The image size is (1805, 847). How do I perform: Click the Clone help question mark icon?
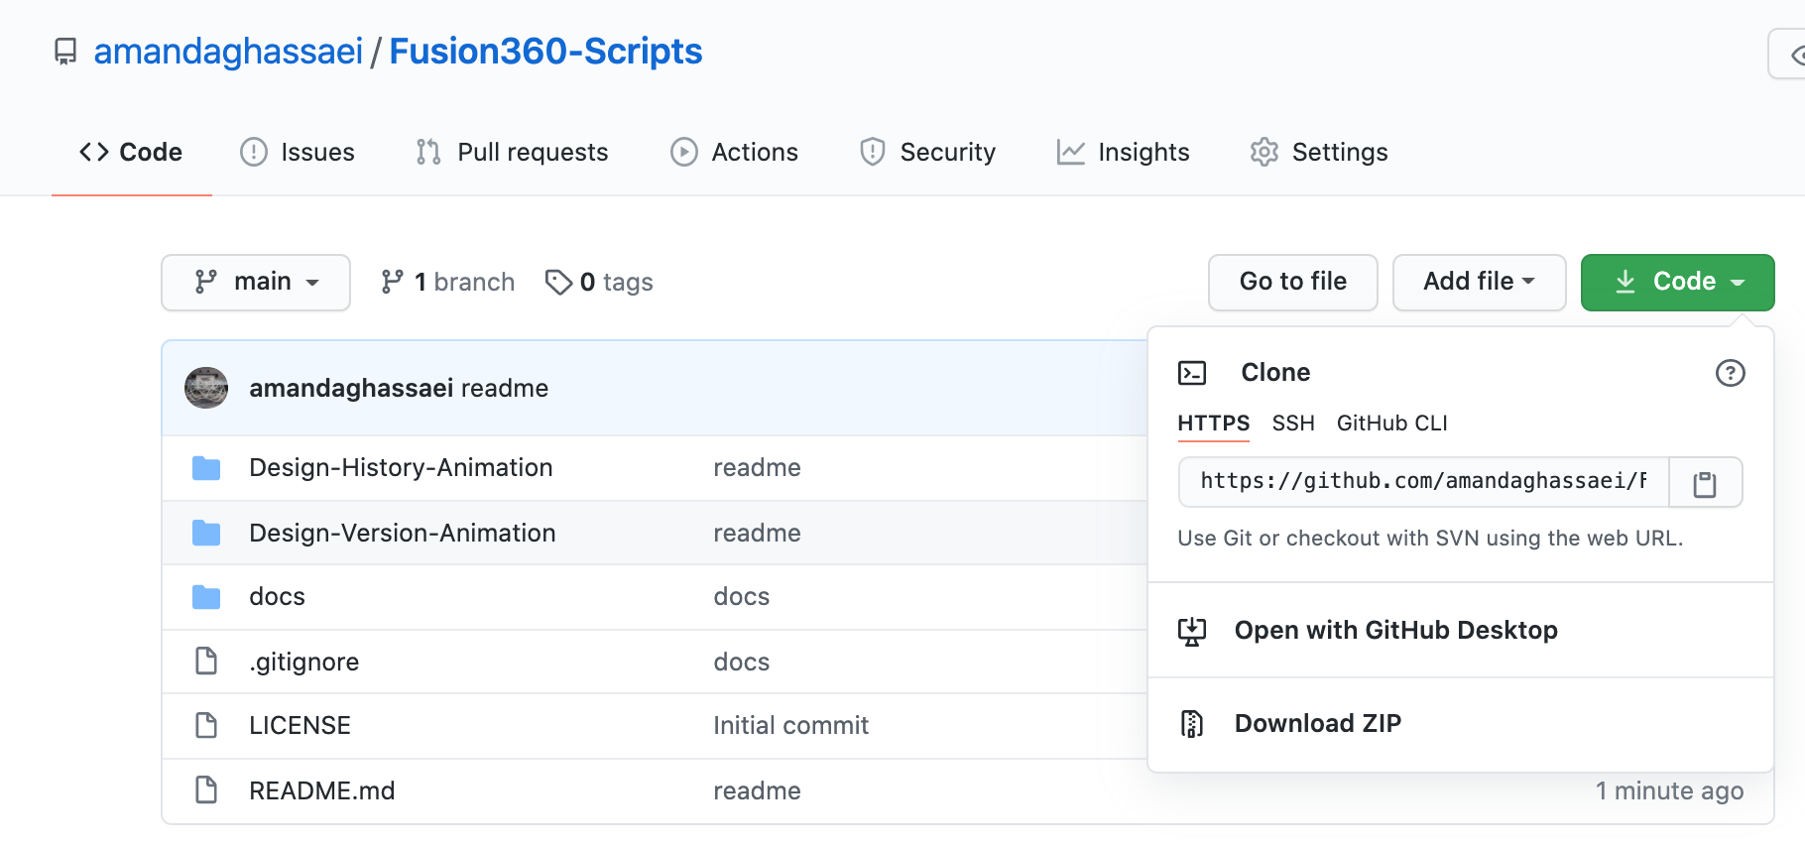pyautogui.click(x=1730, y=373)
